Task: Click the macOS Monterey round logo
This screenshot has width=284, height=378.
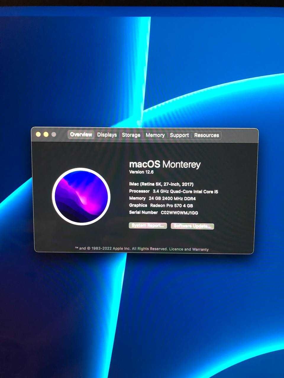Action: tap(81, 196)
